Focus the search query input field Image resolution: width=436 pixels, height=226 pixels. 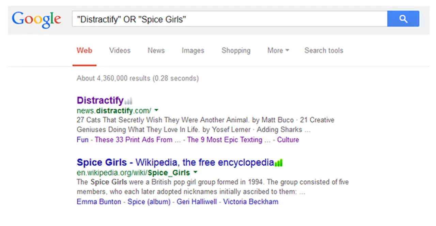pyautogui.click(x=230, y=19)
